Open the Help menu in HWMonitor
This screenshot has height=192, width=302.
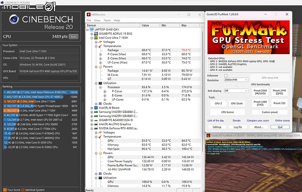pos(117,20)
